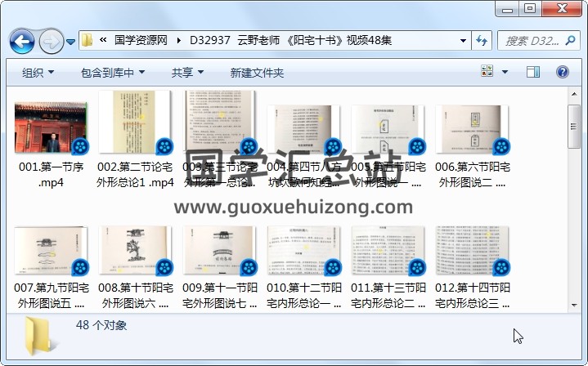Image resolution: width=588 pixels, height=366 pixels.
Task: Click the change view icon
Action: click(x=487, y=71)
